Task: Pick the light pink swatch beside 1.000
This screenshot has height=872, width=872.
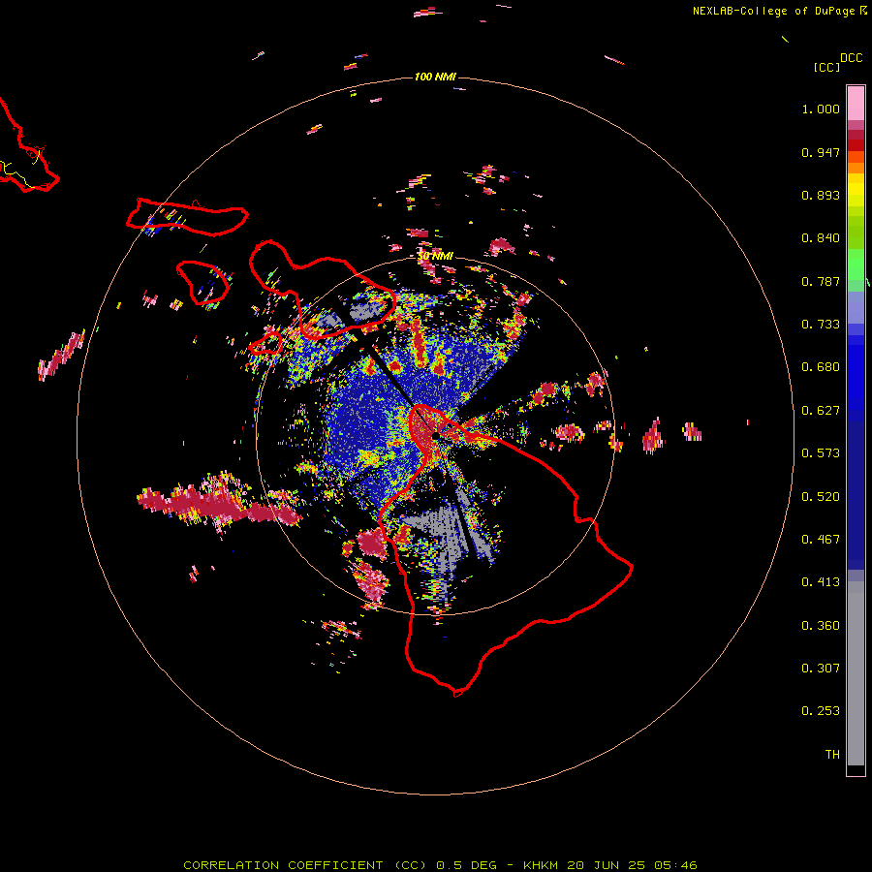Action: point(856,104)
